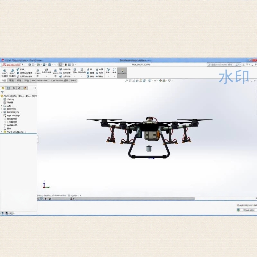The width and height of the screenshot is (257, 257).
Task: Select the 圆角 fillet tool
Action: point(75,71)
